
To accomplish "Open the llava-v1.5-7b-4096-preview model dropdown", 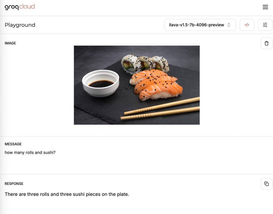I will pyautogui.click(x=197, y=25).
